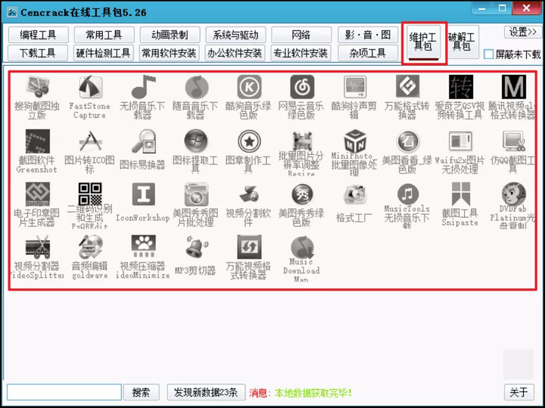Viewport: 545px width, 408px height.
Task: Open 电子印章图片生成器 icon
Action: point(37,194)
